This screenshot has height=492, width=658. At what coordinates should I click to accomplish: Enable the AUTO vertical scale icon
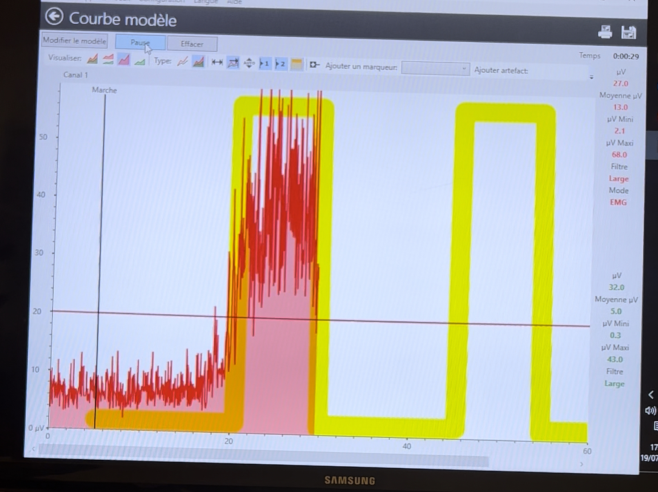[x=249, y=63]
